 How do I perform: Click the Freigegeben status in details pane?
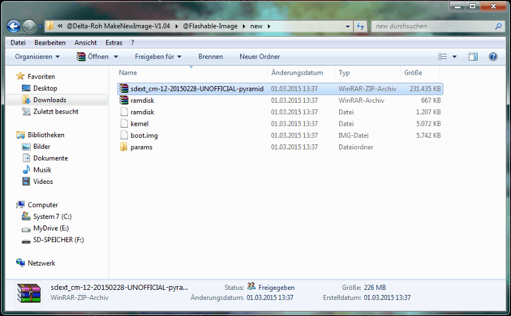coord(277,288)
